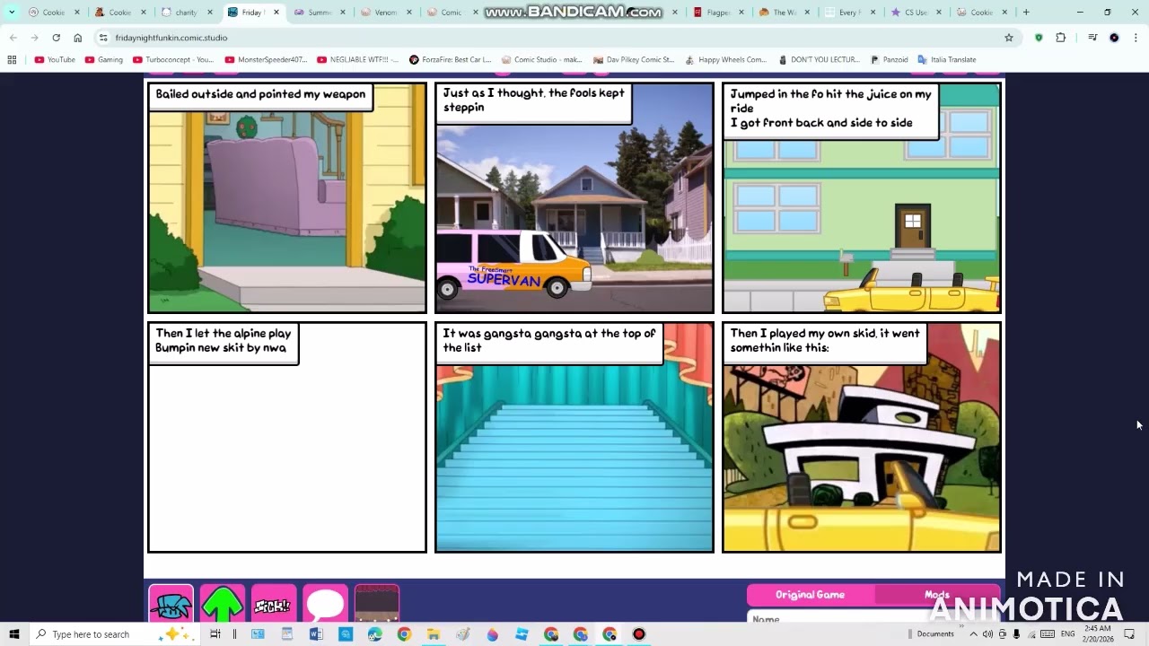Image resolution: width=1149 pixels, height=646 pixels.
Task: Open the Italia Translate bookmark
Action: 946,60
